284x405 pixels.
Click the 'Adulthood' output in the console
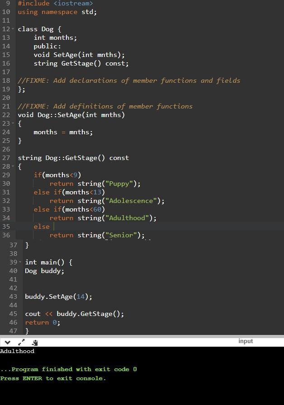coord(17,351)
